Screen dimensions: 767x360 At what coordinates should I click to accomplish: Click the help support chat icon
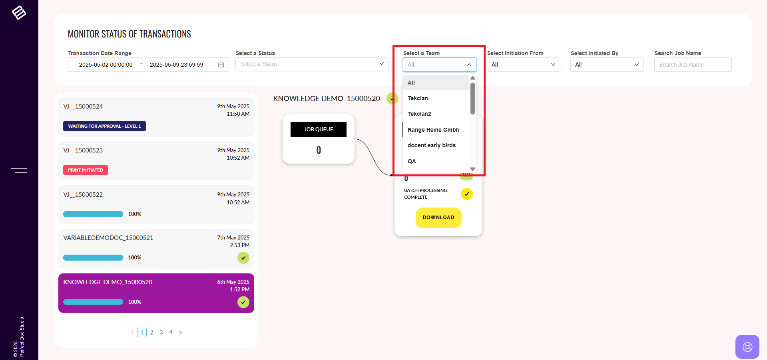click(x=747, y=346)
